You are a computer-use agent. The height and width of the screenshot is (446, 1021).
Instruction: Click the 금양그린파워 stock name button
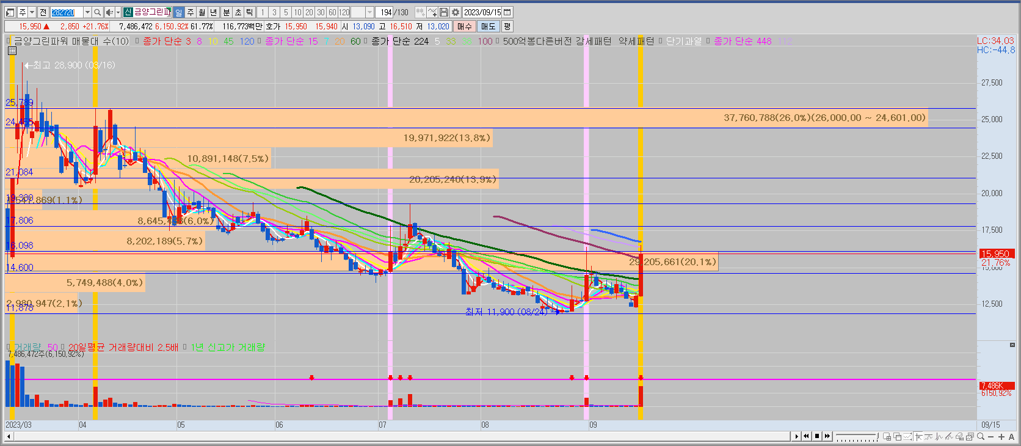click(147, 12)
